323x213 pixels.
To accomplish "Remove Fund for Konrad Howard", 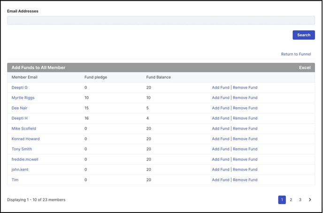I will [x=245, y=139].
